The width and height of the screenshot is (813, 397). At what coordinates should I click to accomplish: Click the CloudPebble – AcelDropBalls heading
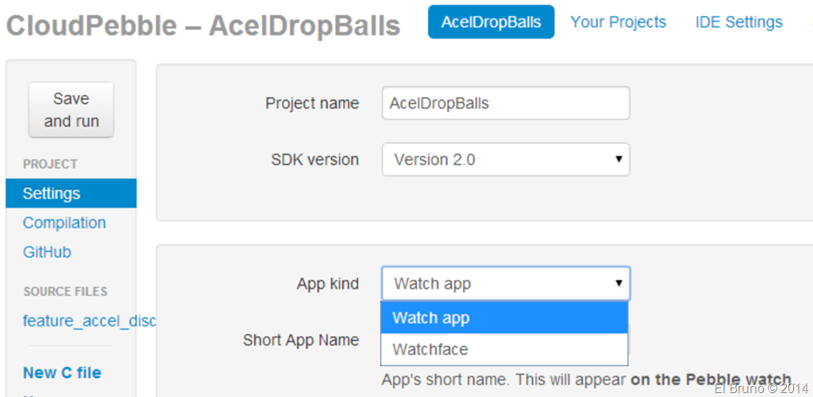tap(203, 26)
